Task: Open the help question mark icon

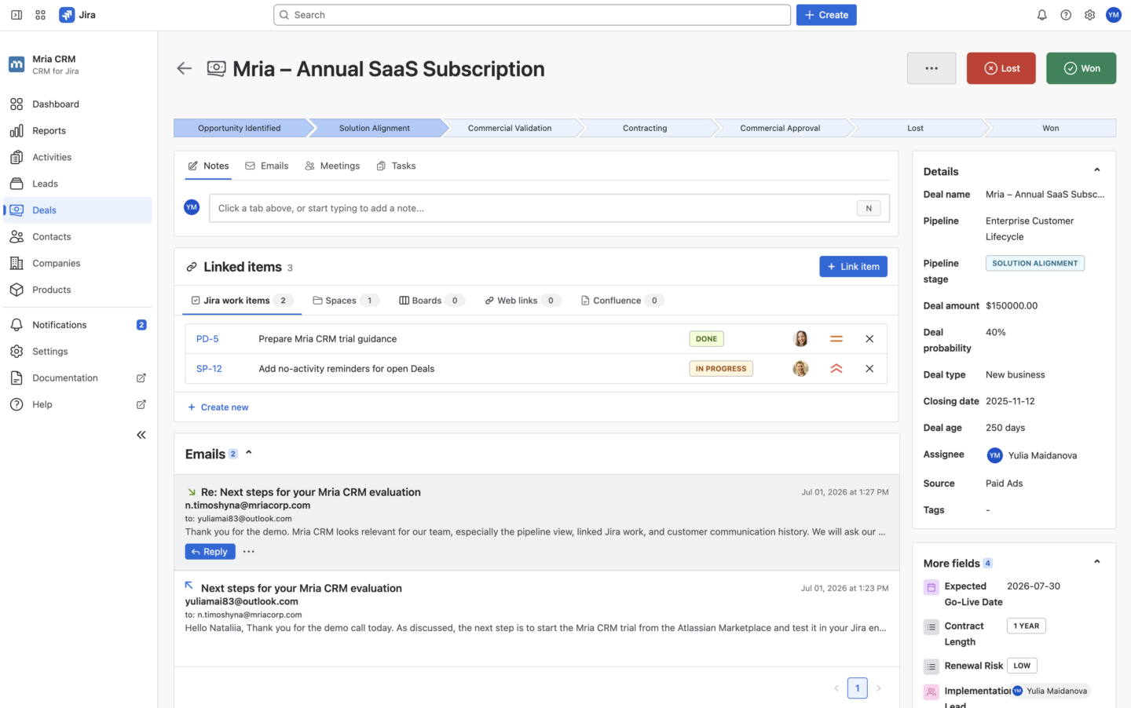Action: 1066,15
